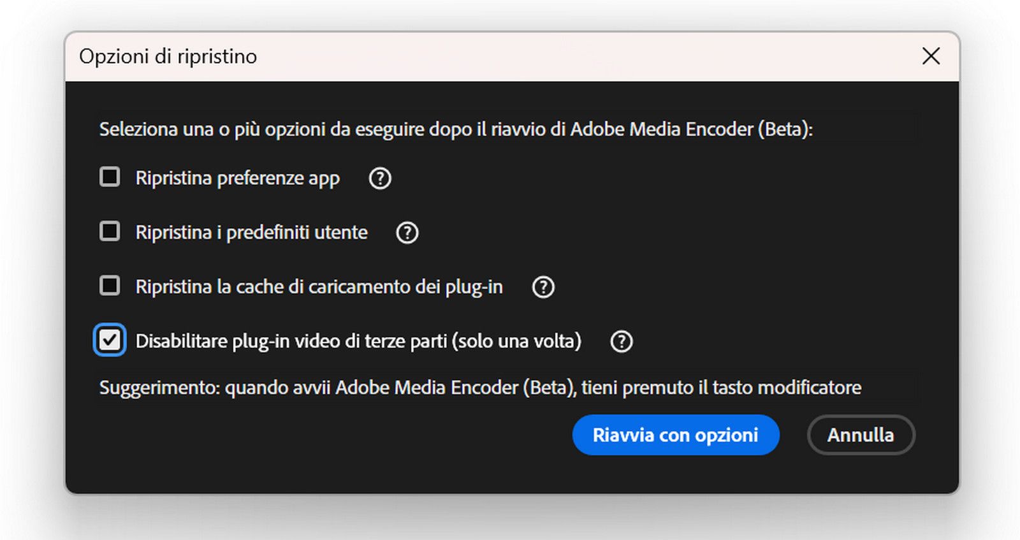Enable Ripristina la cache di caricamento dei plug-in
This screenshot has height=540, width=1020.
coord(109,286)
